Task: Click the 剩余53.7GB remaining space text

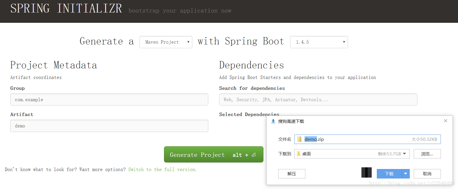Action: pyautogui.click(x=389, y=154)
